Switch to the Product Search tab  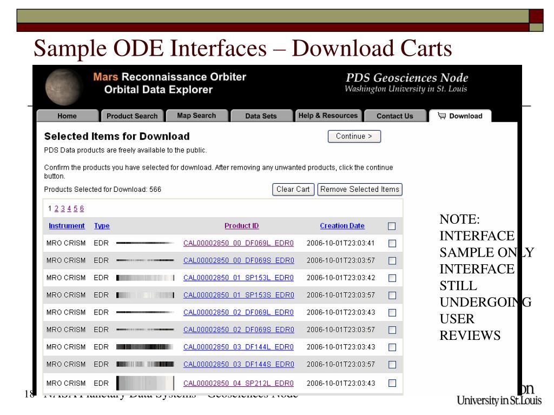[x=132, y=116]
